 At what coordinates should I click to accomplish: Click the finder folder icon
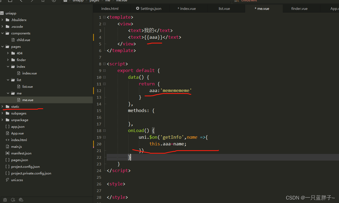click(13, 60)
